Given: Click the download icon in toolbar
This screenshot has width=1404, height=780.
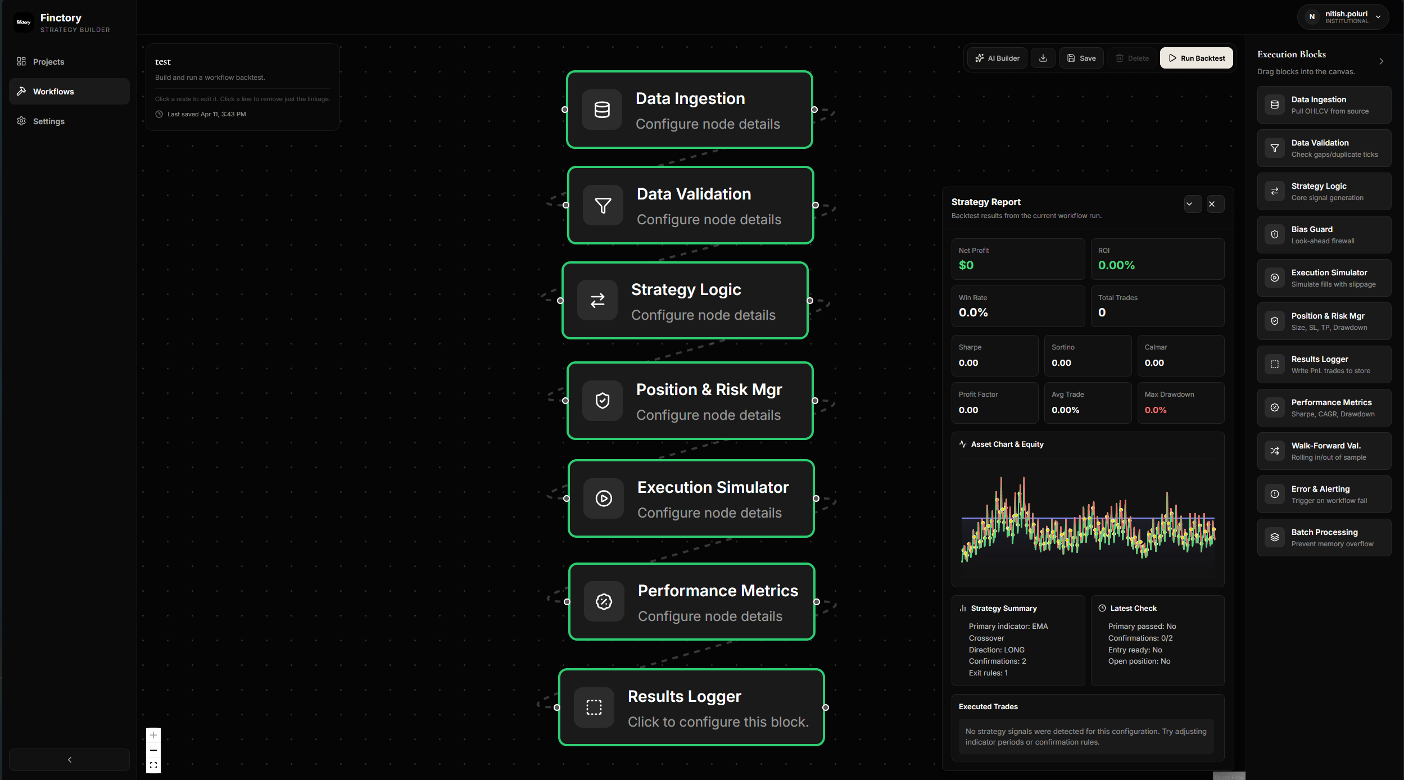Looking at the screenshot, I should [1043, 58].
